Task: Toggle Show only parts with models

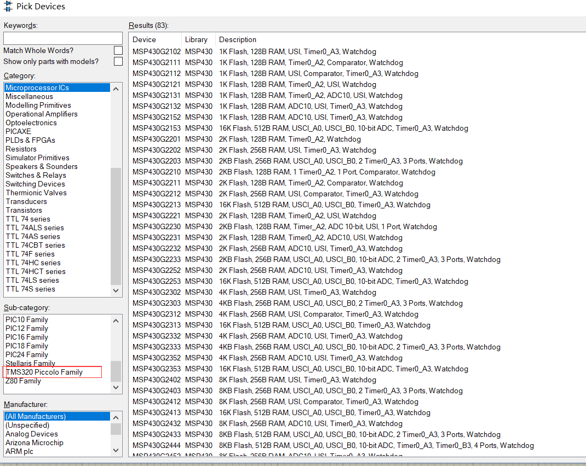Action: pos(118,61)
